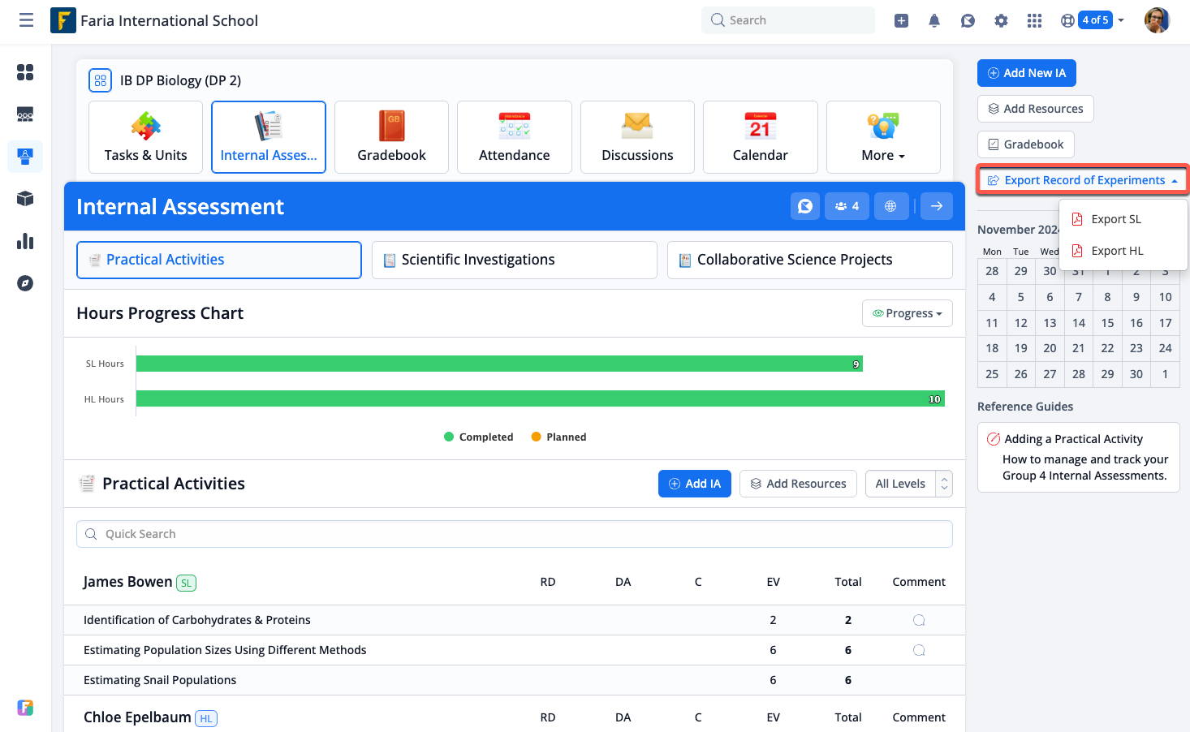Click Add Resources in right sidebar
Image resolution: width=1190 pixels, height=732 pixels.
click(1036, 109)
